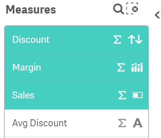Click the Margin label text
The height and width of the screenshot is (138, 161).
click(x=27, y=68)
